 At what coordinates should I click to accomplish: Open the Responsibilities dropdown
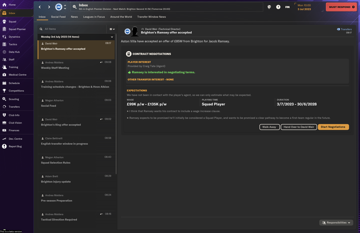click(336, 223)
